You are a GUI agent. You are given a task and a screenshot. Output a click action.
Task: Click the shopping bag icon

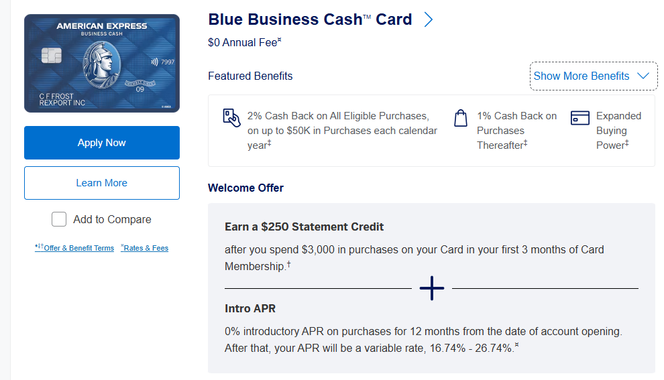point(460,118)
